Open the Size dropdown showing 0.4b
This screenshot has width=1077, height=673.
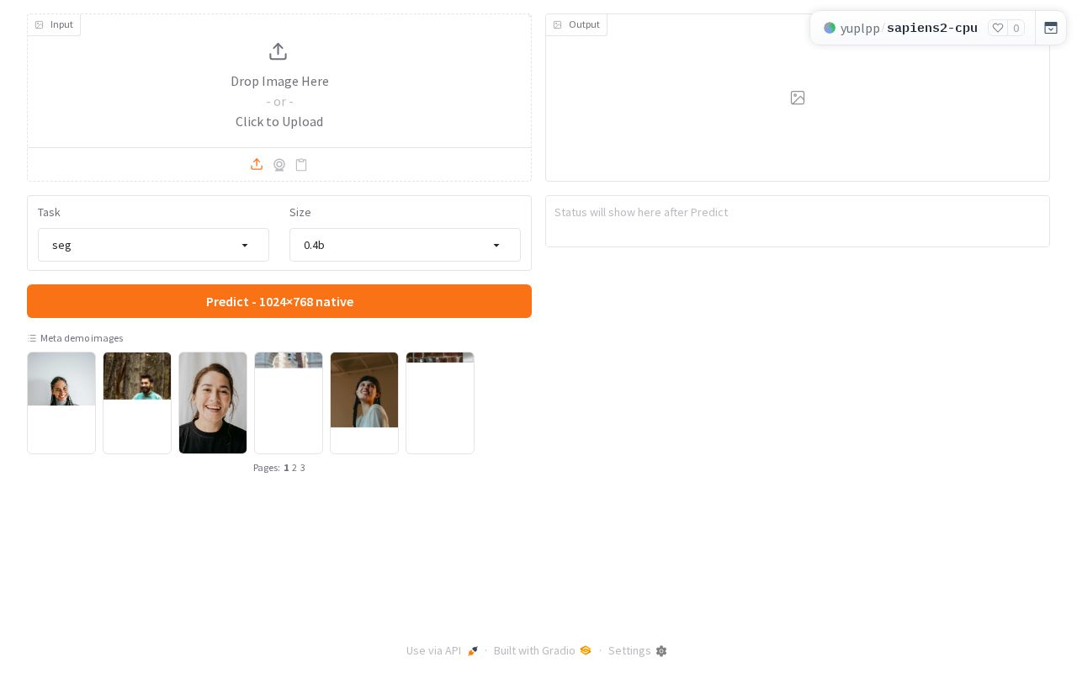405,245
